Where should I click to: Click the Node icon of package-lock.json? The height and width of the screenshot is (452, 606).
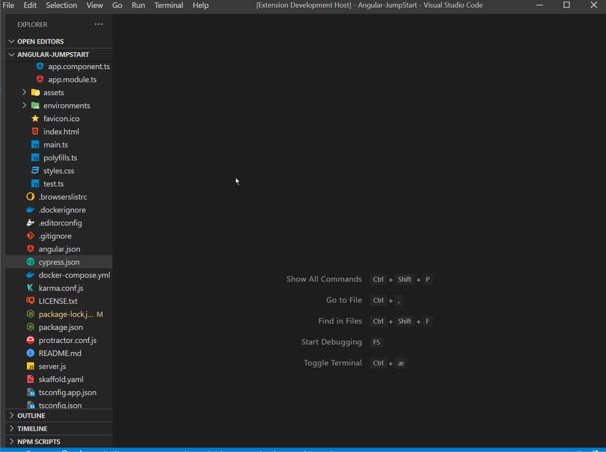[30, 314]
